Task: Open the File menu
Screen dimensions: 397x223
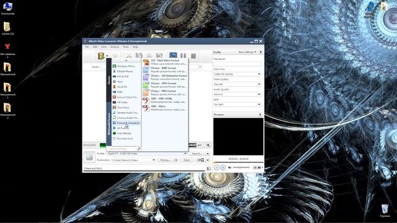Action: [x=87, y=47]
